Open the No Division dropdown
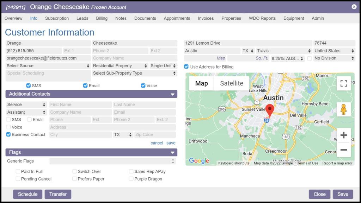The height and width of the screenshot is (203, 361). (334, 58)
